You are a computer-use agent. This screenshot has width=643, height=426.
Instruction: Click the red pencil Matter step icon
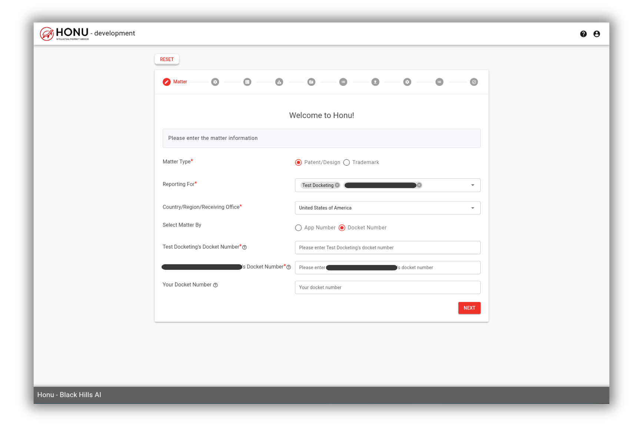(x=166, y=82)
